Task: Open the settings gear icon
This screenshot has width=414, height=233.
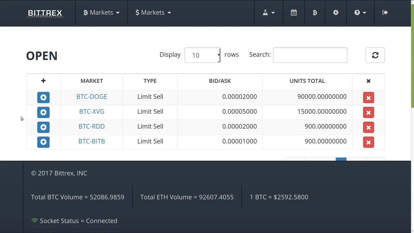Action: 336,13
